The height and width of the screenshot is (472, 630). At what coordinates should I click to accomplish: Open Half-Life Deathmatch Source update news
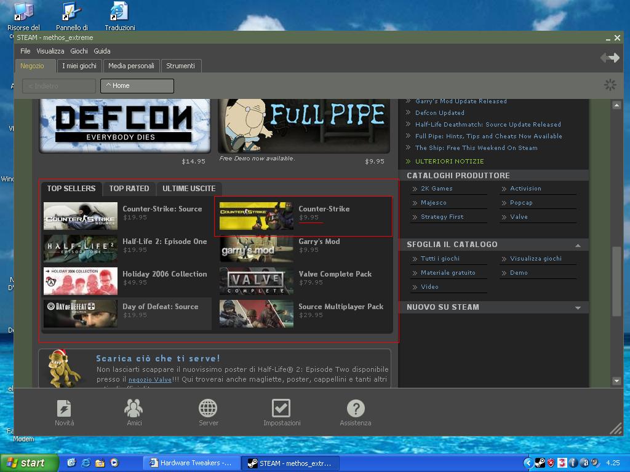tap(488, 124)
